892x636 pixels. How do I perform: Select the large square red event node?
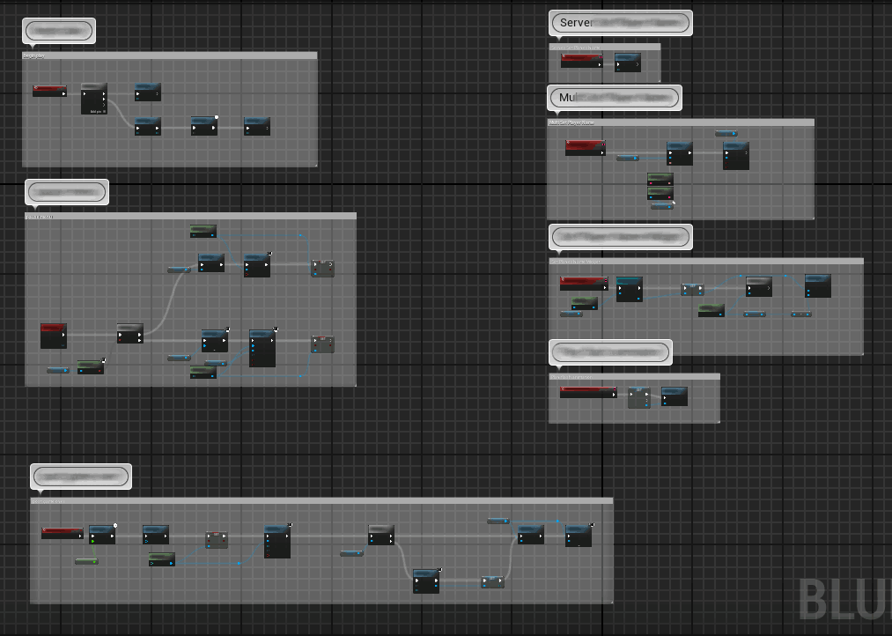point(54,336)
